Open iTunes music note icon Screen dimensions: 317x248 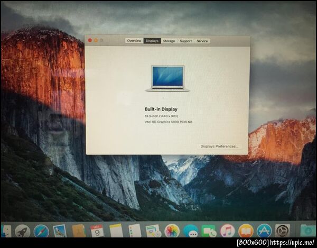228,231
